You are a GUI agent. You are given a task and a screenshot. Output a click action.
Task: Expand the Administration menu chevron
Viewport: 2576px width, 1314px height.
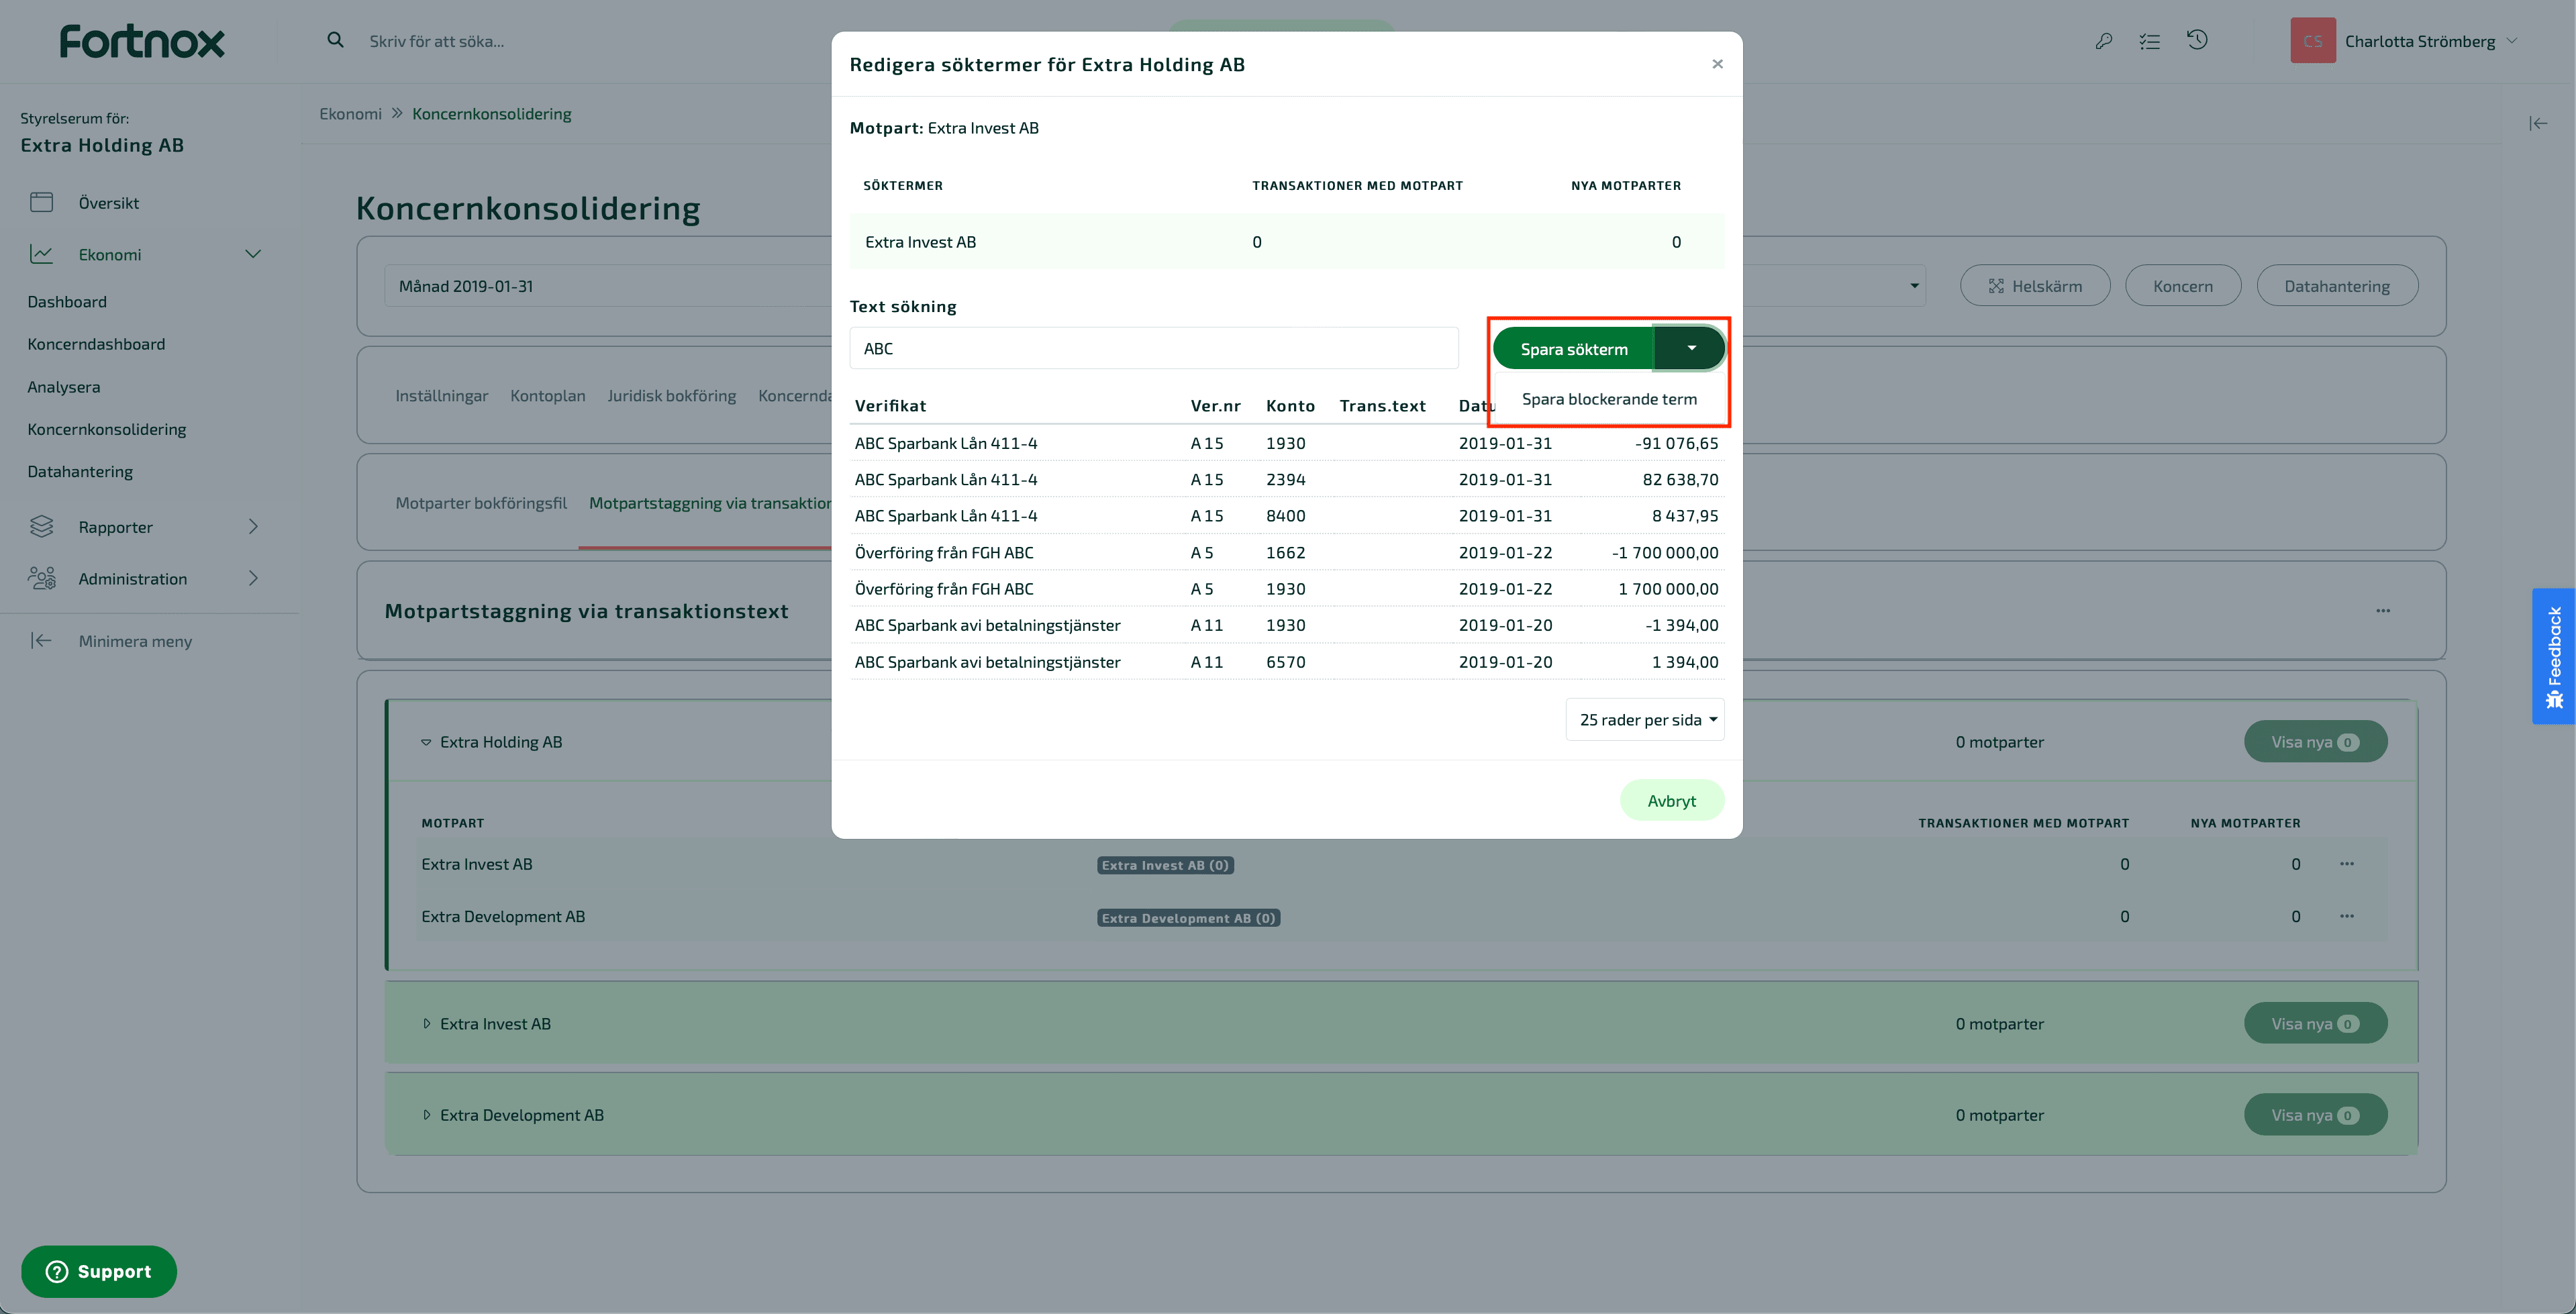click(x=253, y=578)
